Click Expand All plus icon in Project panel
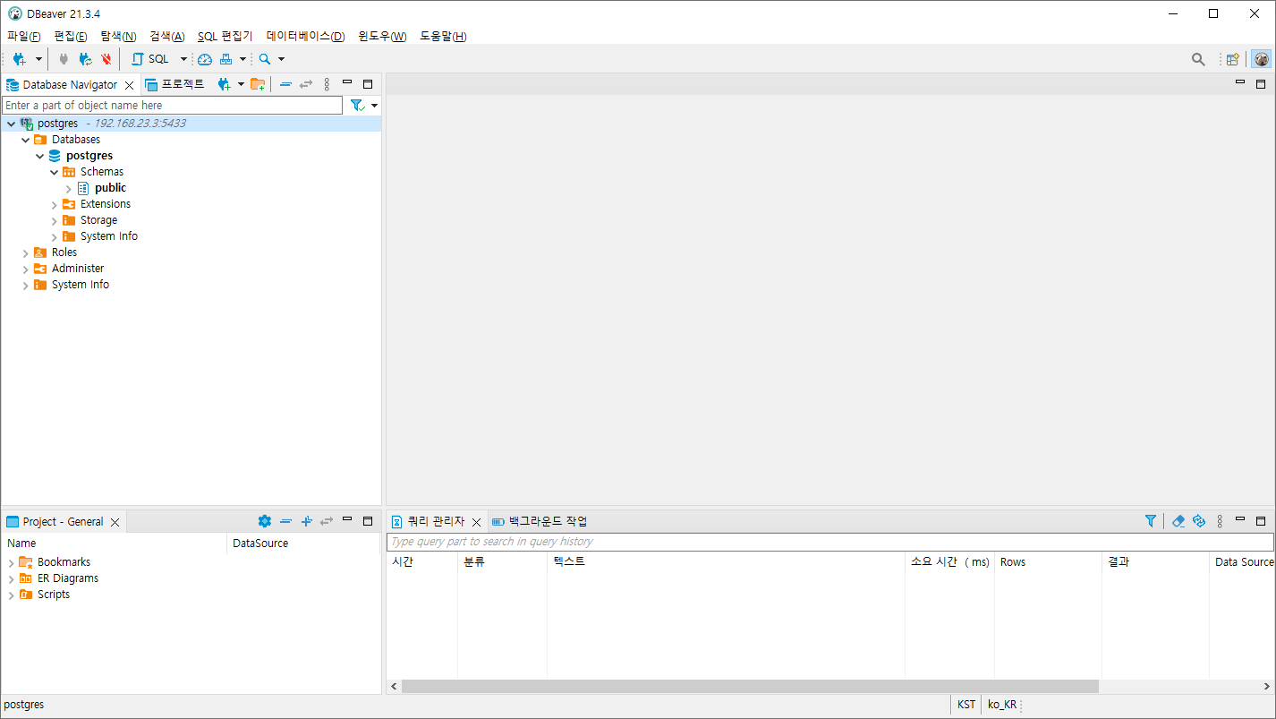This screenshot has height=719, width=1276. pos(306,521)
